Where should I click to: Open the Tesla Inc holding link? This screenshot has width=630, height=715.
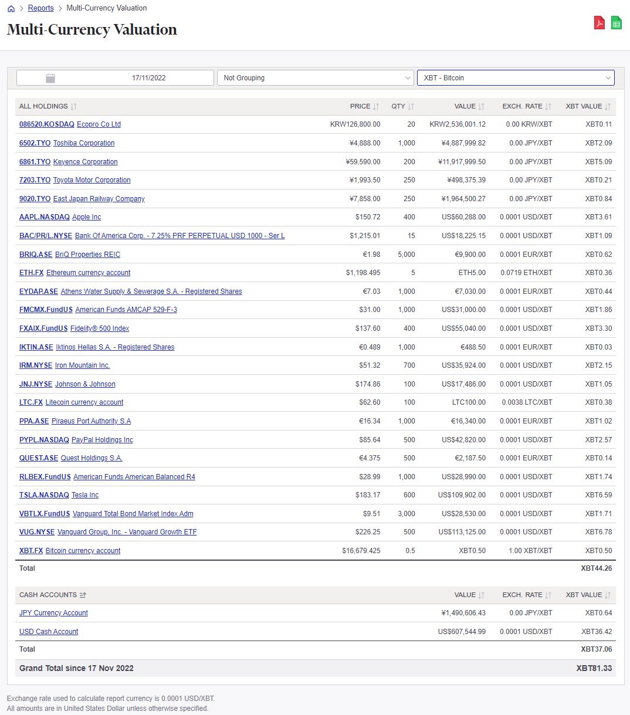coord(84,494)
